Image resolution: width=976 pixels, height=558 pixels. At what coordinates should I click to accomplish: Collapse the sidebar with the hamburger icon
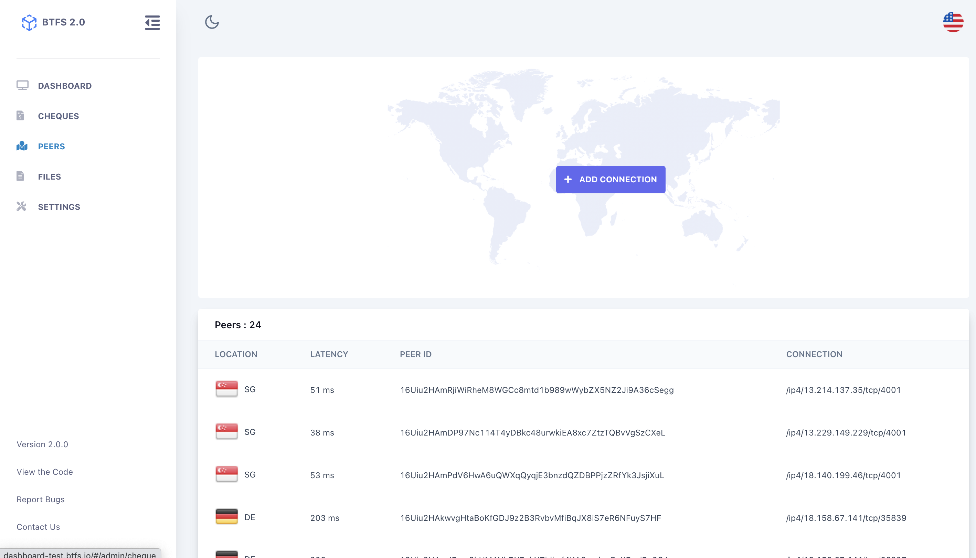point(152,23)
